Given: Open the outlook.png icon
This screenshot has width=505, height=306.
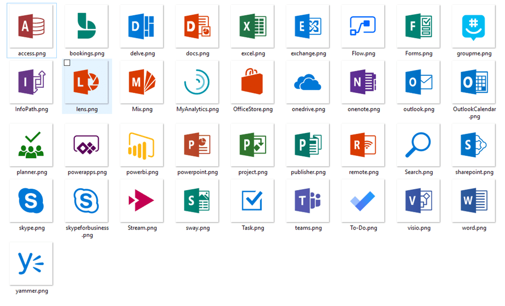Looking at the screenshot, I should tap(418, 83).
